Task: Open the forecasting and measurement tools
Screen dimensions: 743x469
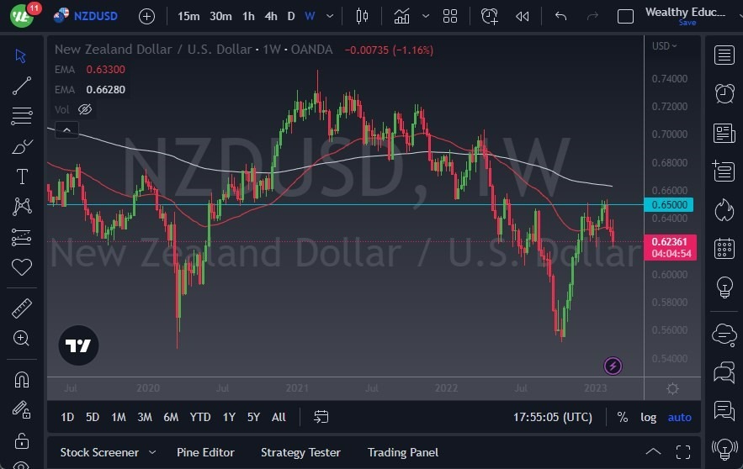Action: pos(22,237)
